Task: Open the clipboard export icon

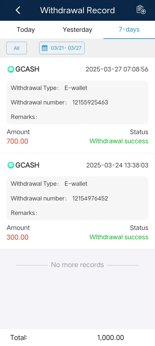Action: [141, 10]
